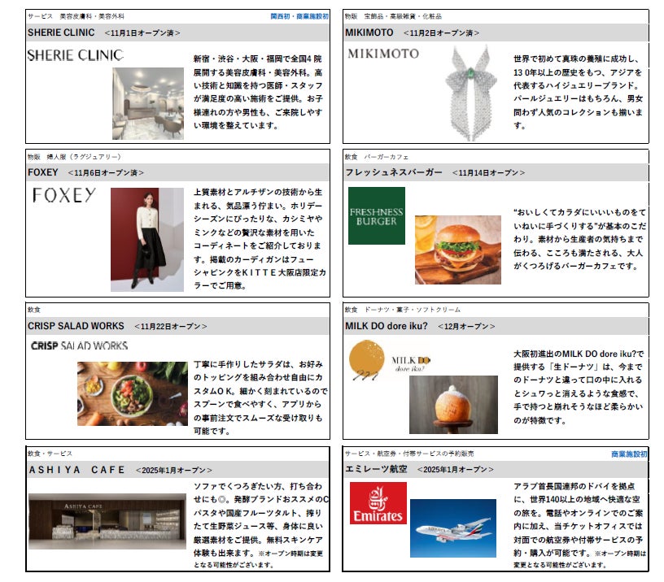Click the 飲食 ドーナツ・菓子・ソフトクリーム category label
The height and width of the screenshot is (582, 664).
click(403, 310)
